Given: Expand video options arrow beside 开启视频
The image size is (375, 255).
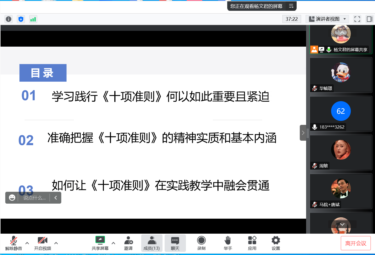Looking at the screenshot, I should 56,243.
